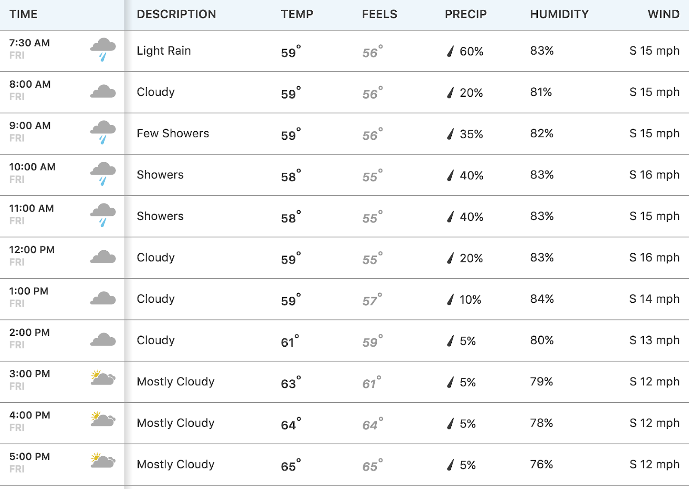Click the raindrop icon beside 60% precipitation
Image resolution: width=689 pixels, height=489 pixels.
pos(450,52)
